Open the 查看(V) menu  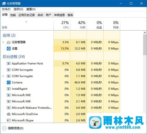[31, 9]
